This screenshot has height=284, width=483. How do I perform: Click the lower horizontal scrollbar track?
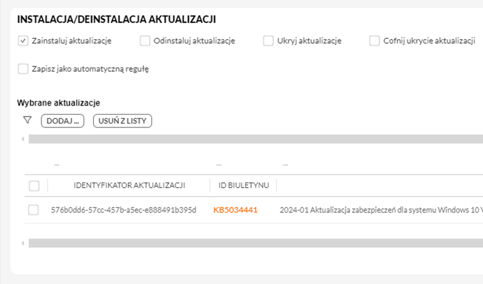255,243
